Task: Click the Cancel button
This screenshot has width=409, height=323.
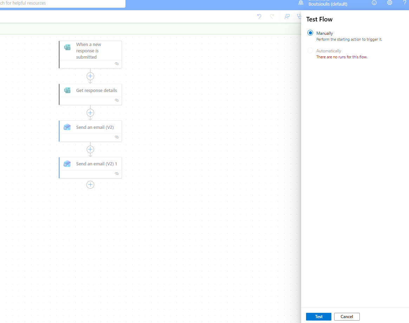Action: pyautogui.click(x=347, y=317)
